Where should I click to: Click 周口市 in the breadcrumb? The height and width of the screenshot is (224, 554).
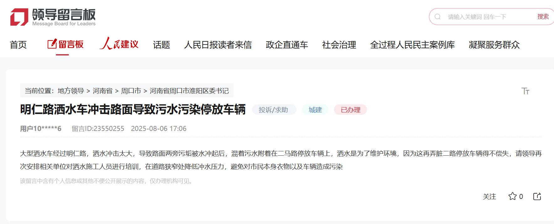pos(131,91)
